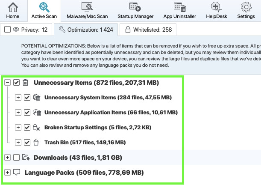Switch to the Optimization: 1 424 tab

click(x=86, y=30)
